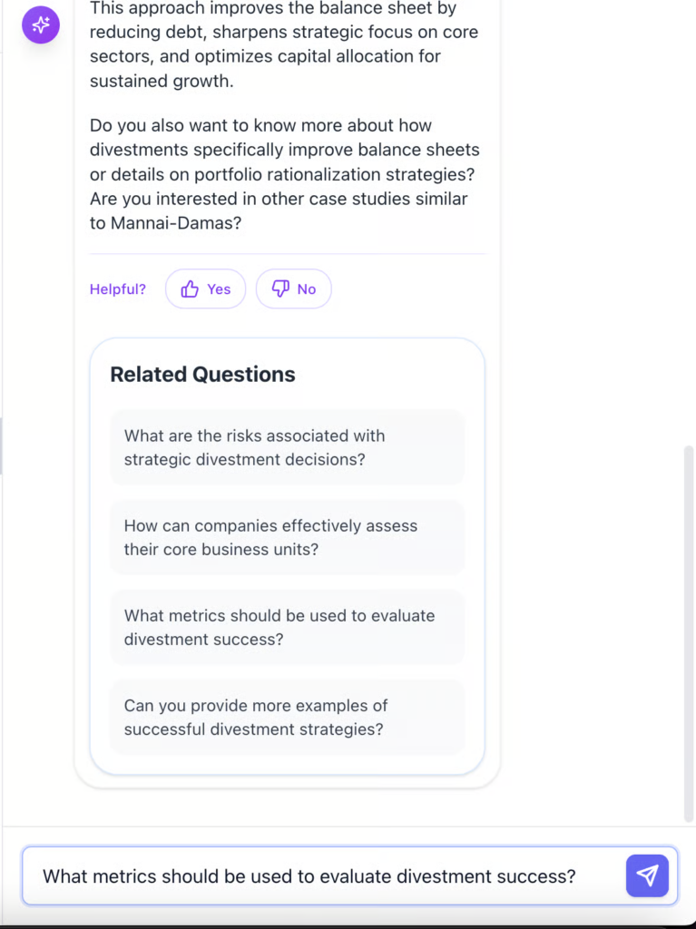Click the thumbs-up icon

tap(190, 289)
